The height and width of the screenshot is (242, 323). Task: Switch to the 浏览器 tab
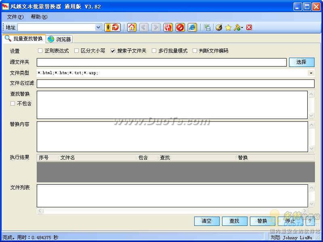tap(59, 39)
